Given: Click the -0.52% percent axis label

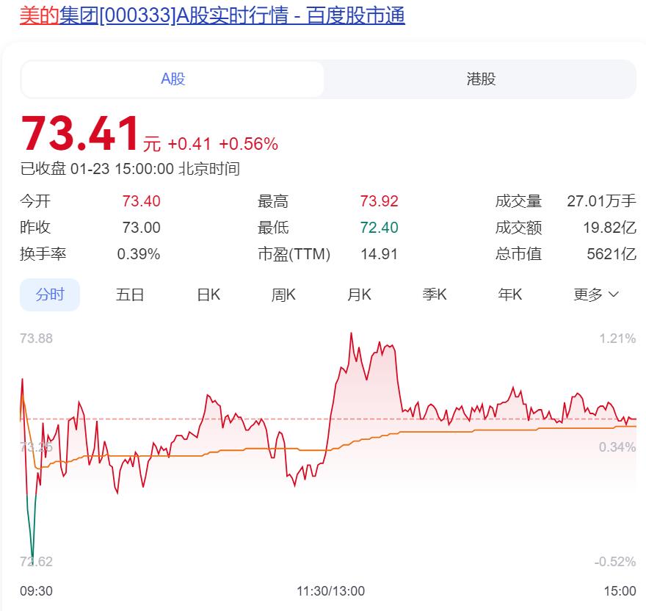Looking at the screenshot, I should [615, 562].
